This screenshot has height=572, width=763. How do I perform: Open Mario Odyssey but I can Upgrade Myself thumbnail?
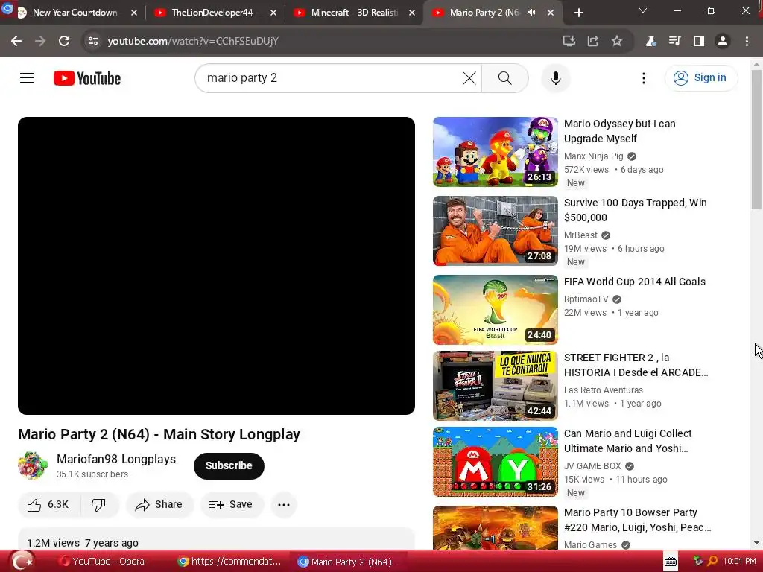496,152
